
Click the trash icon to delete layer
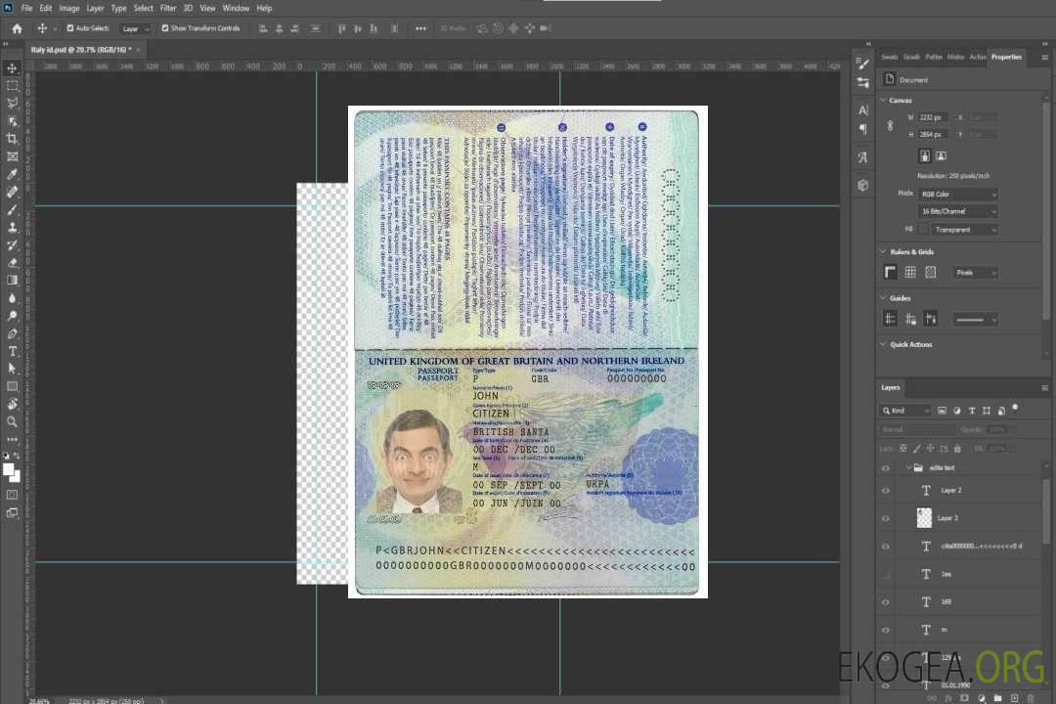[1031, 698]
